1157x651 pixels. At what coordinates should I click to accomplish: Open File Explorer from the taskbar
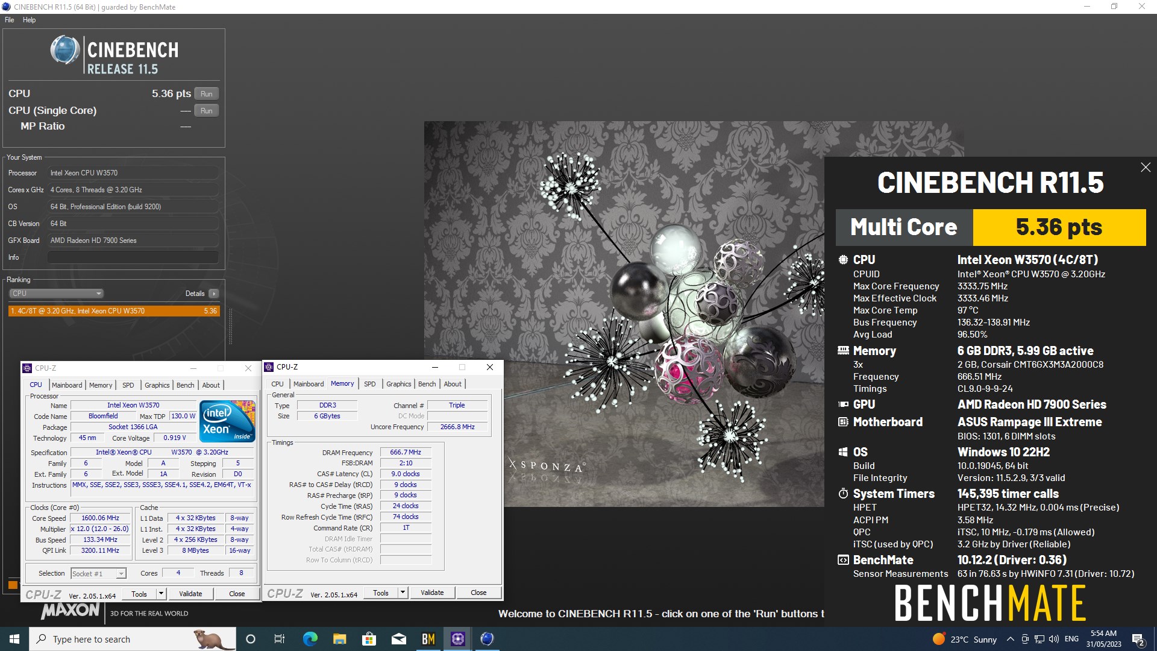(x=339, y=639)
